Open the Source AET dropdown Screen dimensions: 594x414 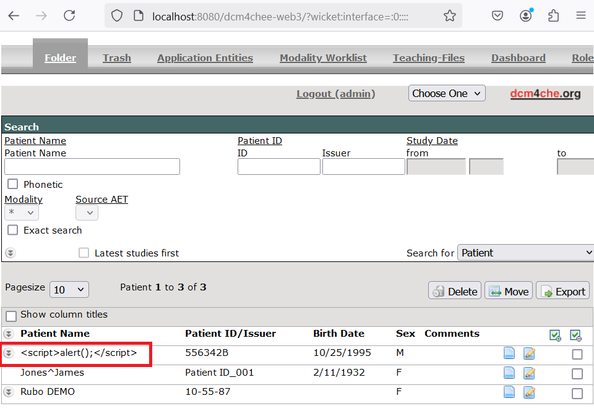click(87, 213)
